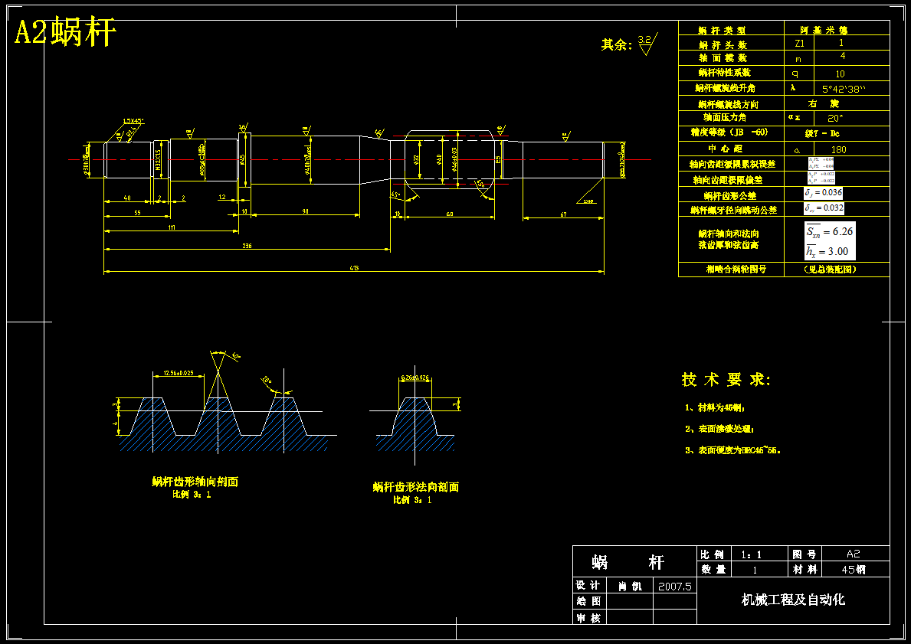Select the '轴面压力角' label
The height and width of the screenshot is (644, 911).
pyautogui.click(x=725, y=117)
